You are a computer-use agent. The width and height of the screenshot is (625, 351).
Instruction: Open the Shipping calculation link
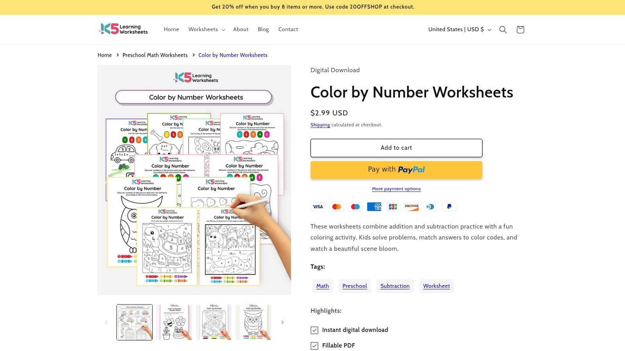[x=320, y=125]
